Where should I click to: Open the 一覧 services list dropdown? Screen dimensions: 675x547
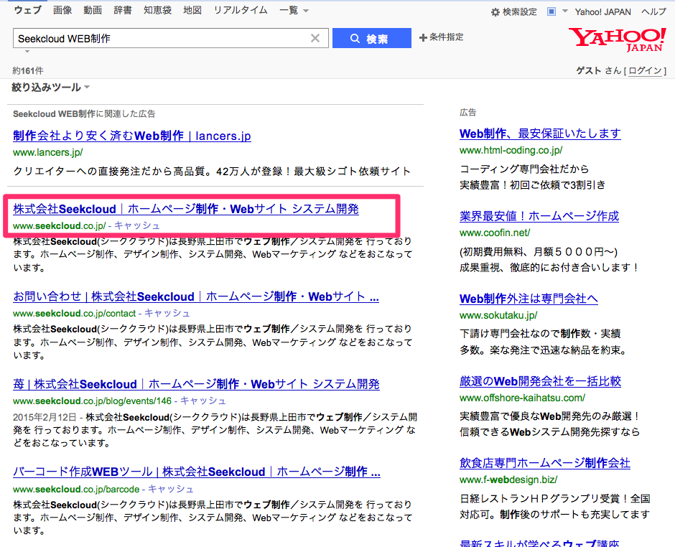294,10
